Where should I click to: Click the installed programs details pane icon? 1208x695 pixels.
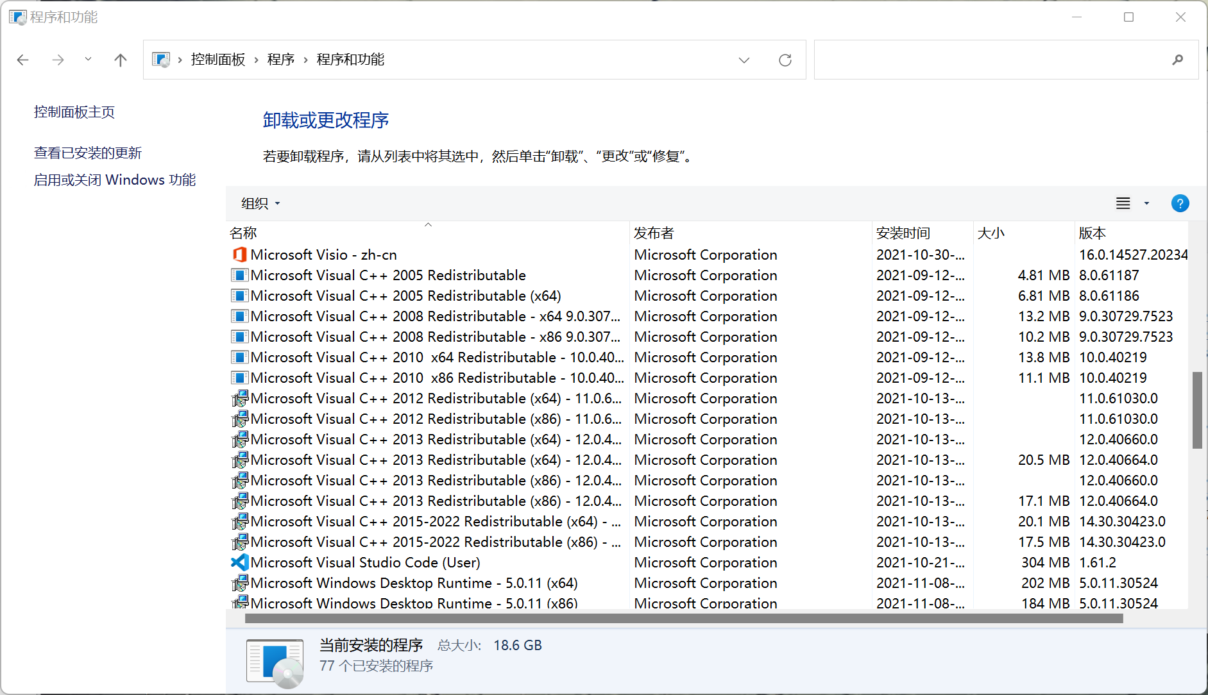(x=275, y=664)
